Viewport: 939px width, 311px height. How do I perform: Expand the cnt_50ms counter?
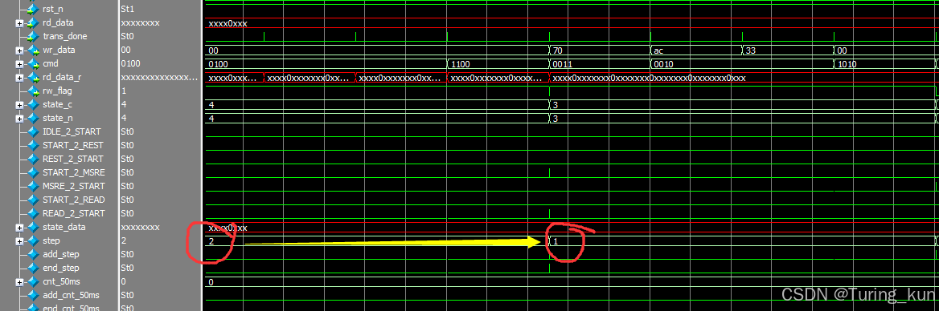coord(20,282)
